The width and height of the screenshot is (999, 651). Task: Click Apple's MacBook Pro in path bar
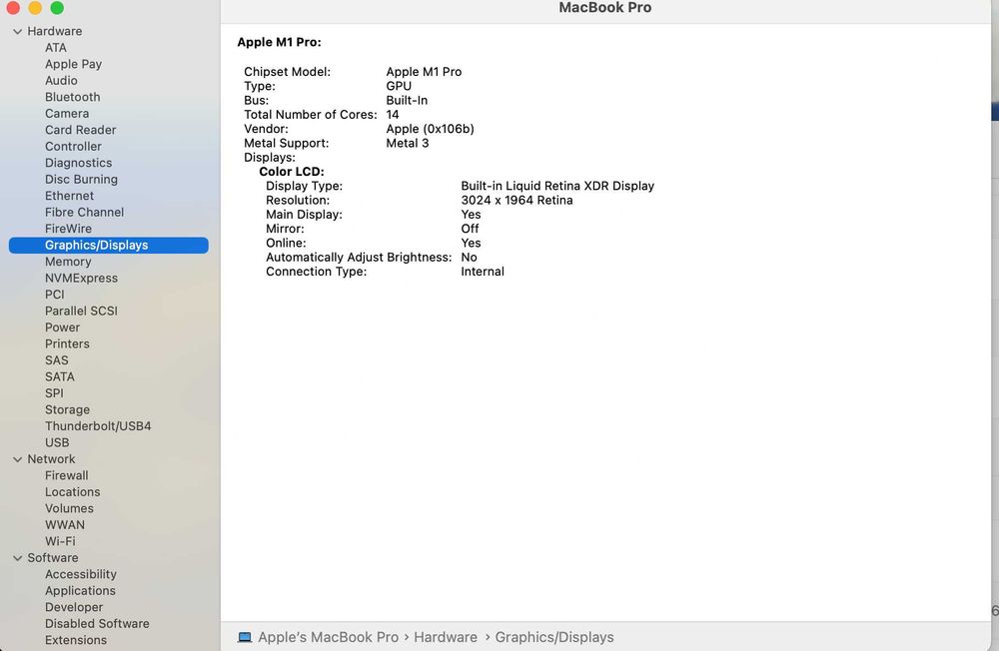point(328,637)
